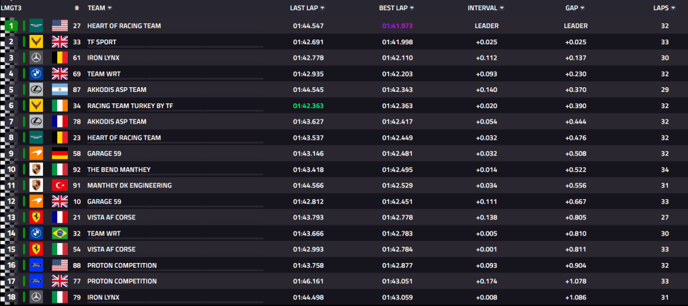This screenshot has width=688, height=306.
Task: Click the gap value +0.667
Action: pyautogui.click(x=576, y=201)
